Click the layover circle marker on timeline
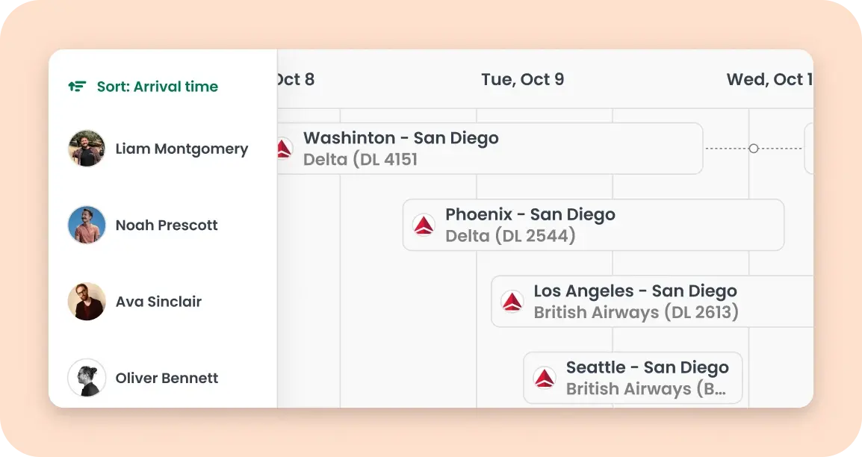This screenshot has height=457, width=862. tap(754, 149)
